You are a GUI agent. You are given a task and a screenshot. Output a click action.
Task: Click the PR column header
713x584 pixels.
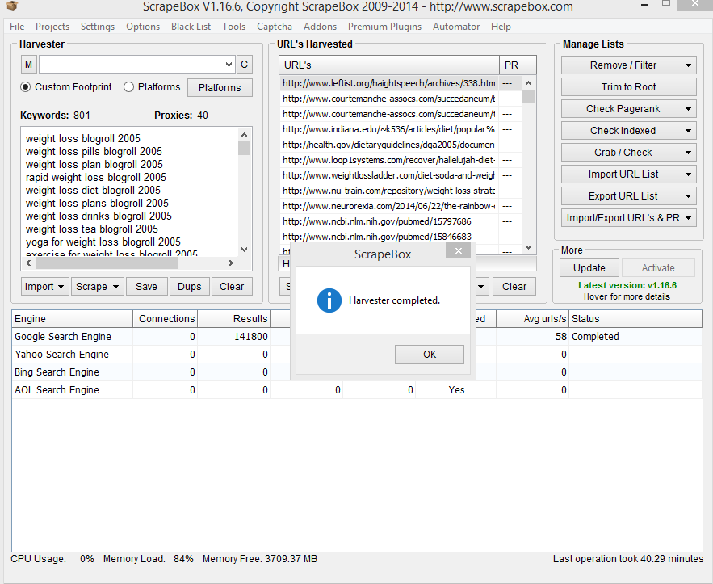[x=518, y=65]
